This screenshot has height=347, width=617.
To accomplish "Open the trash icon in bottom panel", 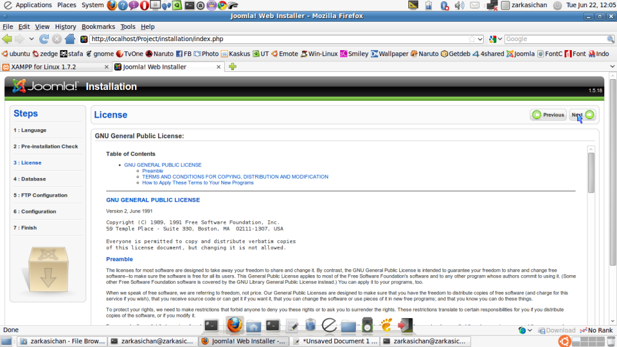I will pyautogui.click(x=611, y=342).
